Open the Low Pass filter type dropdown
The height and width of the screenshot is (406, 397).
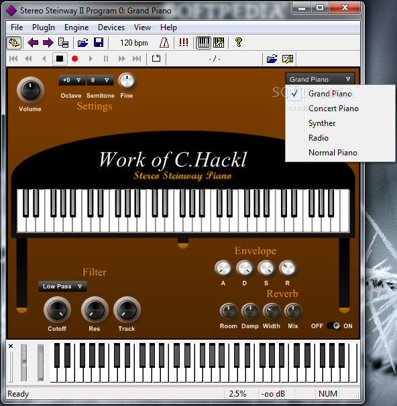point(62,286)
